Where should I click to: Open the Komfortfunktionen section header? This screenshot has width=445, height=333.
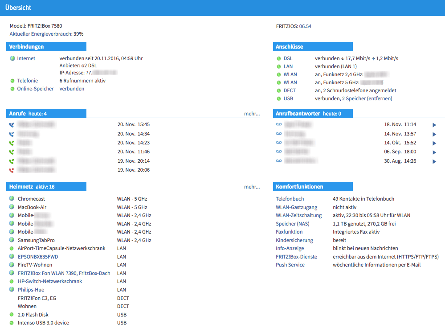tap(313, 187)
